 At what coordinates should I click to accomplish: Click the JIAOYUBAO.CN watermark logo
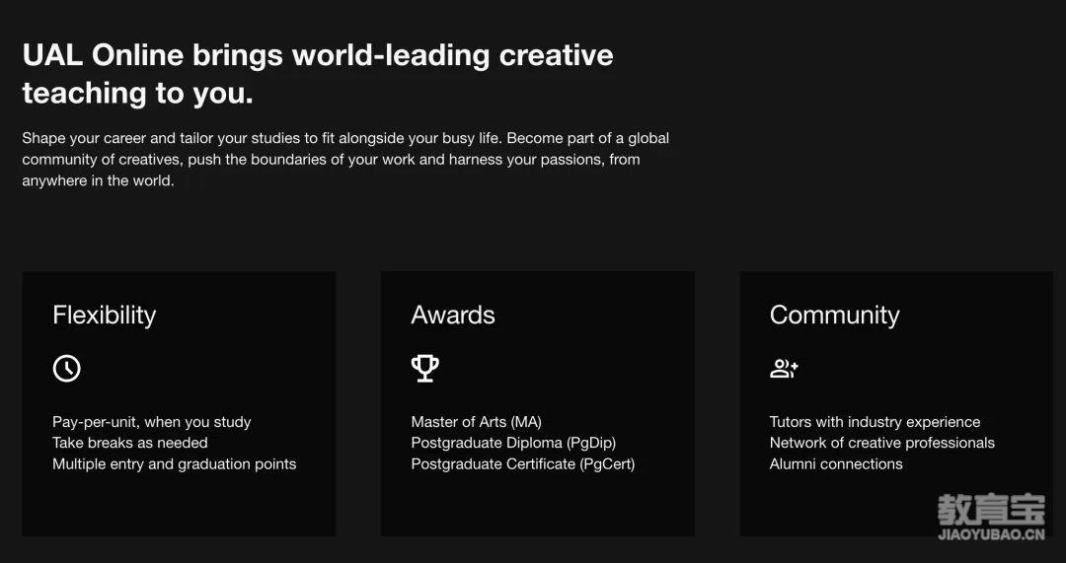pos(991,518)
